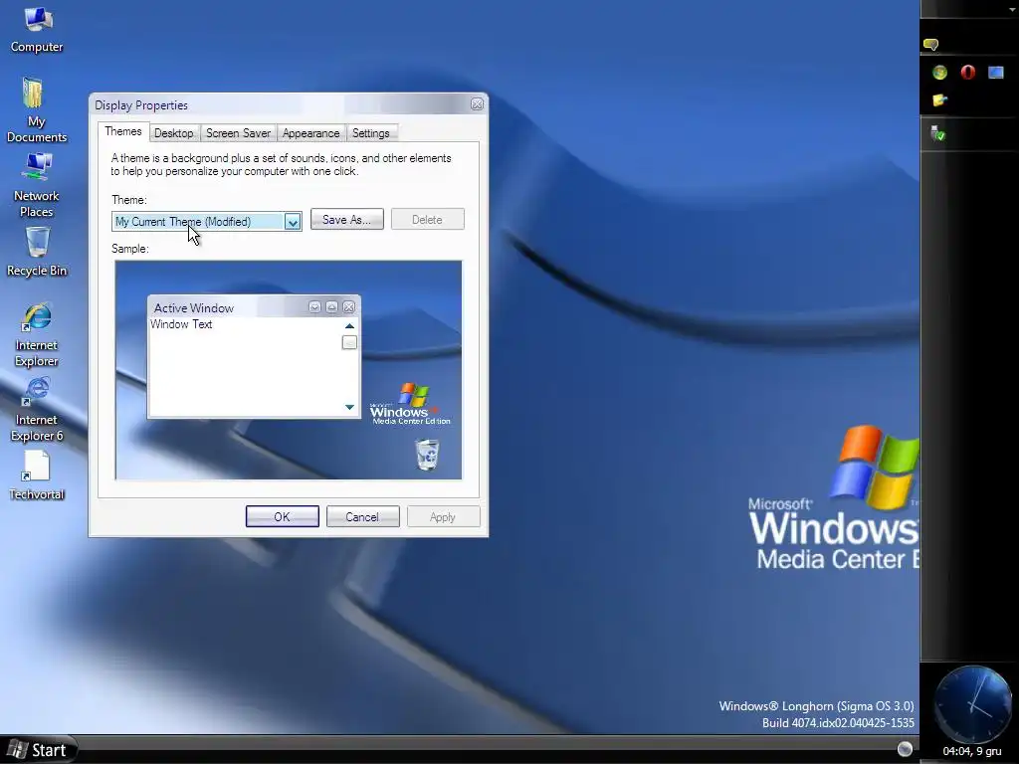
Task: Click the sample window scroll up arrow
Action: tap(349, 326)
